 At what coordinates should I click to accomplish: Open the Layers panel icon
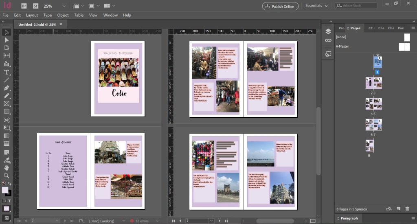[x=328, y=31]
